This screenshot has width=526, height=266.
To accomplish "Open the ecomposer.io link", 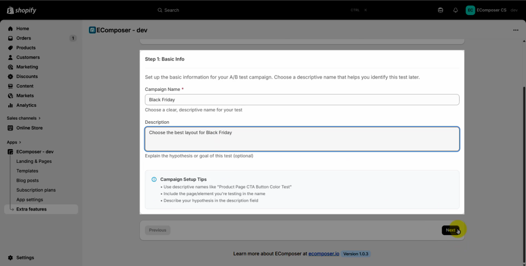I will [x=324, y=254].
